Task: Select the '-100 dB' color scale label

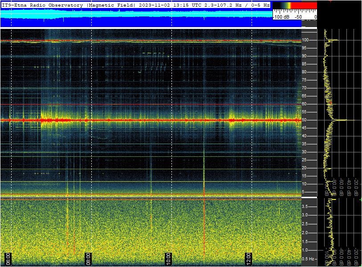Action: 281,17
